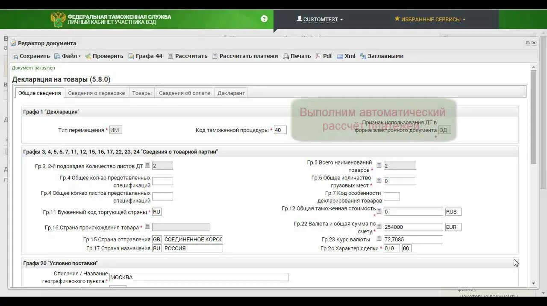Switch to the Сведения о перевозке tab
Image resolution: width=547 pixels, height=306 pixels.
pos(97,93)
